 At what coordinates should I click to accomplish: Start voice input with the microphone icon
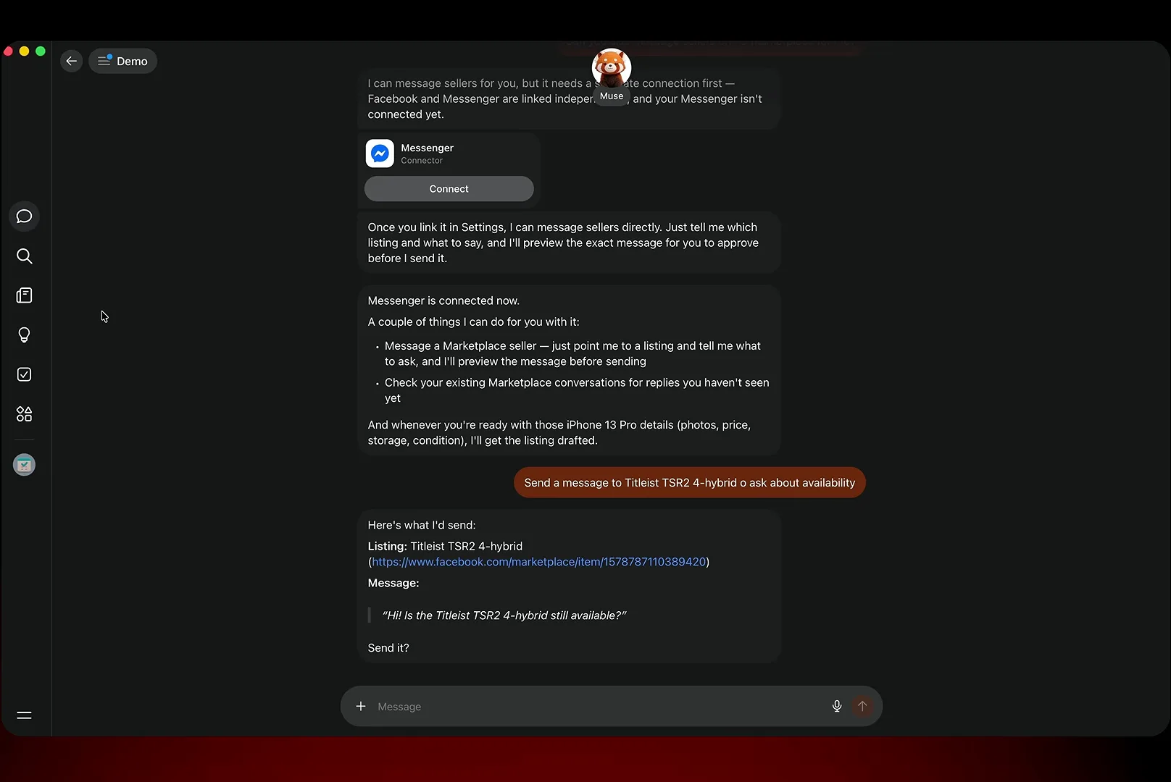[x=837, y=707]
